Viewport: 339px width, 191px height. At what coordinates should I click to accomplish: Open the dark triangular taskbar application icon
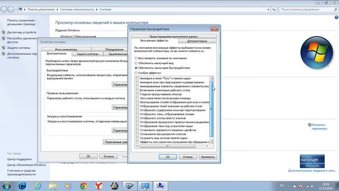(114, 186)
